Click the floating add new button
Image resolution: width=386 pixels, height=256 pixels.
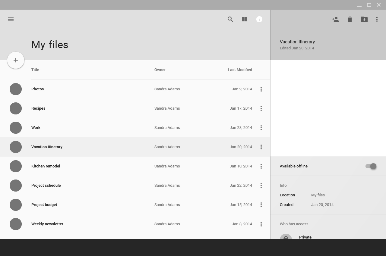tap(16, 60)
